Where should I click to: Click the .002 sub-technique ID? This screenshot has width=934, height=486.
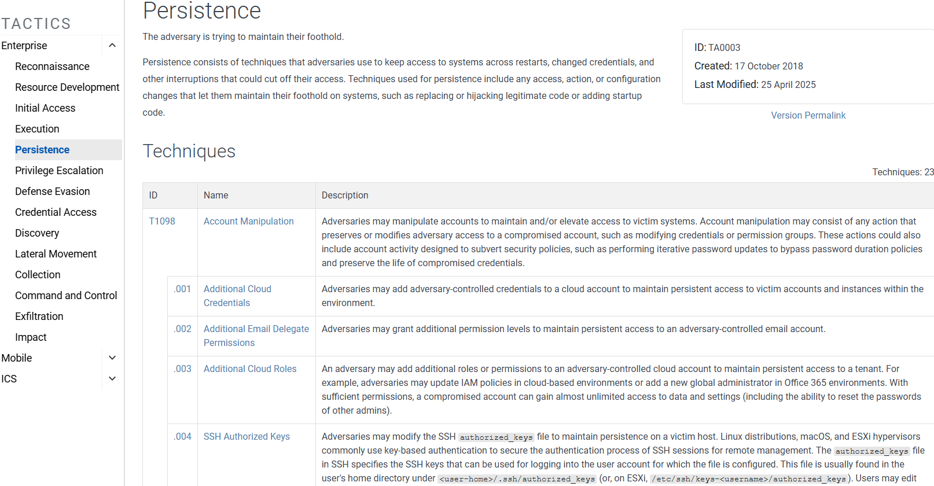click(183, 329)
